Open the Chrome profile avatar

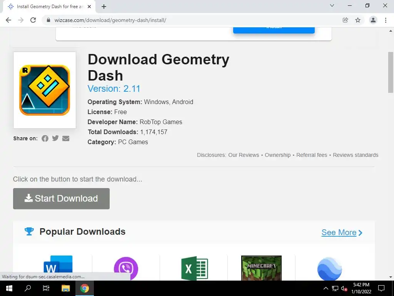pyautogui.click(x=373, y=20)
